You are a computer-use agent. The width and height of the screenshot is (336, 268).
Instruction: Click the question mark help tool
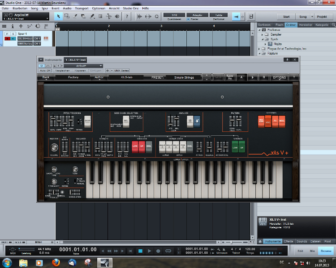[x=127, y=16]
